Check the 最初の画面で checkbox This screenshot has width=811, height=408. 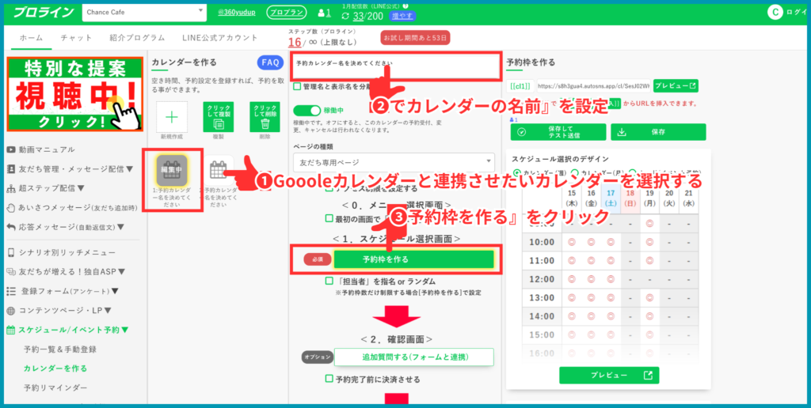[x=329, y=218]
